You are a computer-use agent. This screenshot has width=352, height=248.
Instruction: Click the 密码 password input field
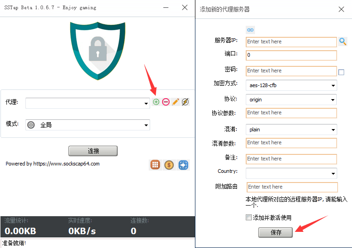tap(291, 71)
